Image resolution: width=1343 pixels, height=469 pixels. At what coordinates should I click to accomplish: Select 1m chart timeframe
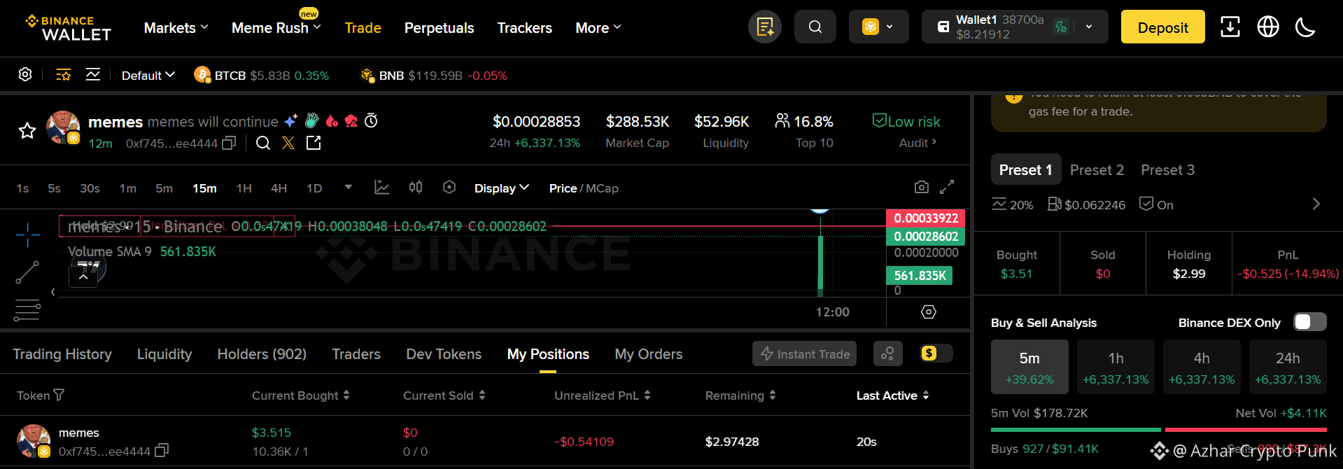pyautogui.click(x=128, y=188)
